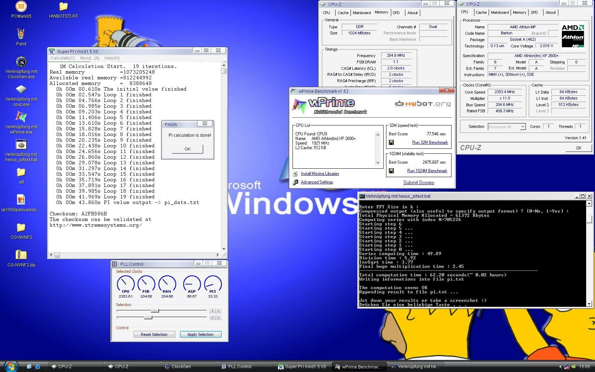The image size is (595, 372).
Task: Click the show desktop quick launch icon
Action: [29, 366]
